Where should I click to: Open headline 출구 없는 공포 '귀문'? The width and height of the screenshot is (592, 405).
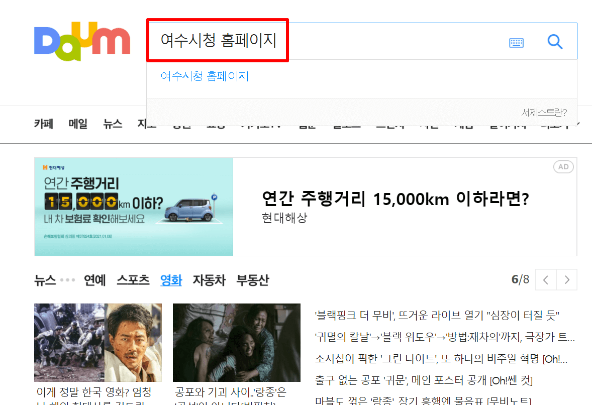click(424, 380)
